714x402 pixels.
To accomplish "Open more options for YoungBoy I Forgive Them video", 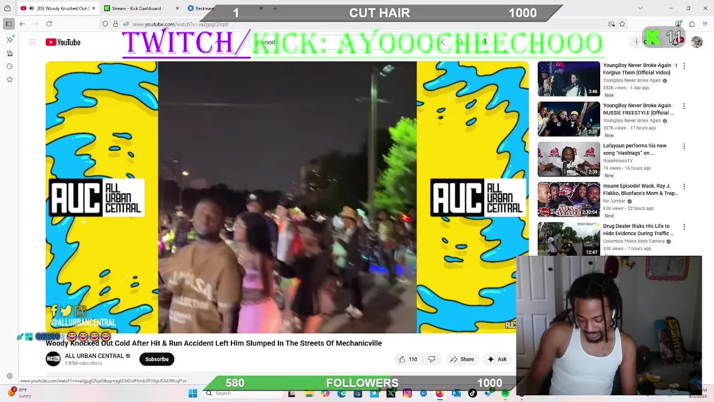I will tap(684, 66).
